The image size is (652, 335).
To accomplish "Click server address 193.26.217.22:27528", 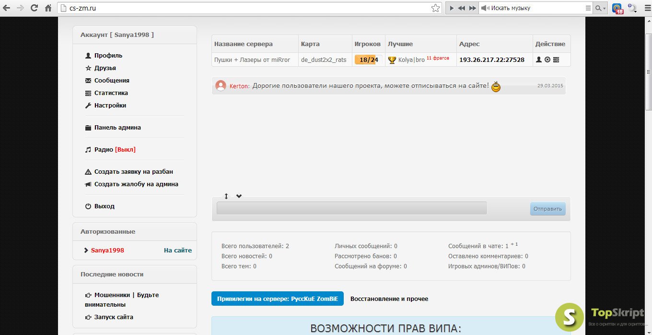I will (x=492, y=60).
